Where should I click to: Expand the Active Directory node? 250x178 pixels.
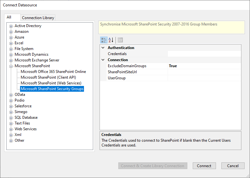11,26
